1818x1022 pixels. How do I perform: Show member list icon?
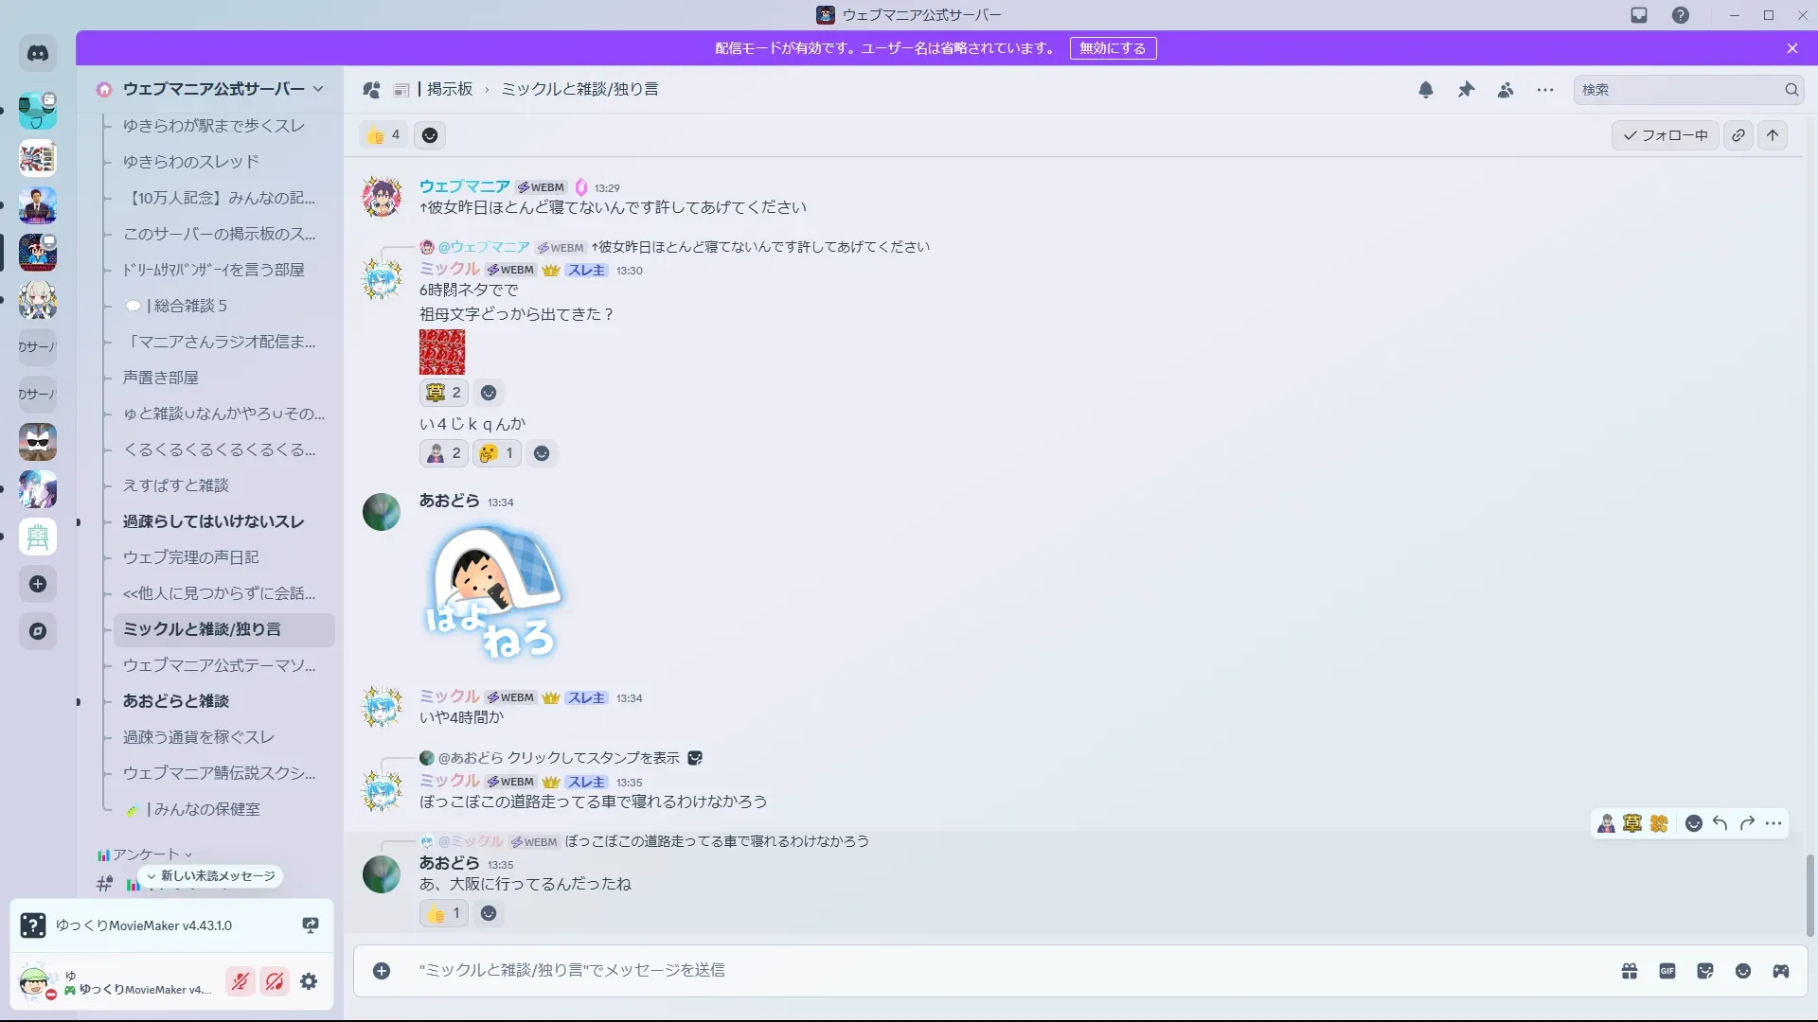1506,90
